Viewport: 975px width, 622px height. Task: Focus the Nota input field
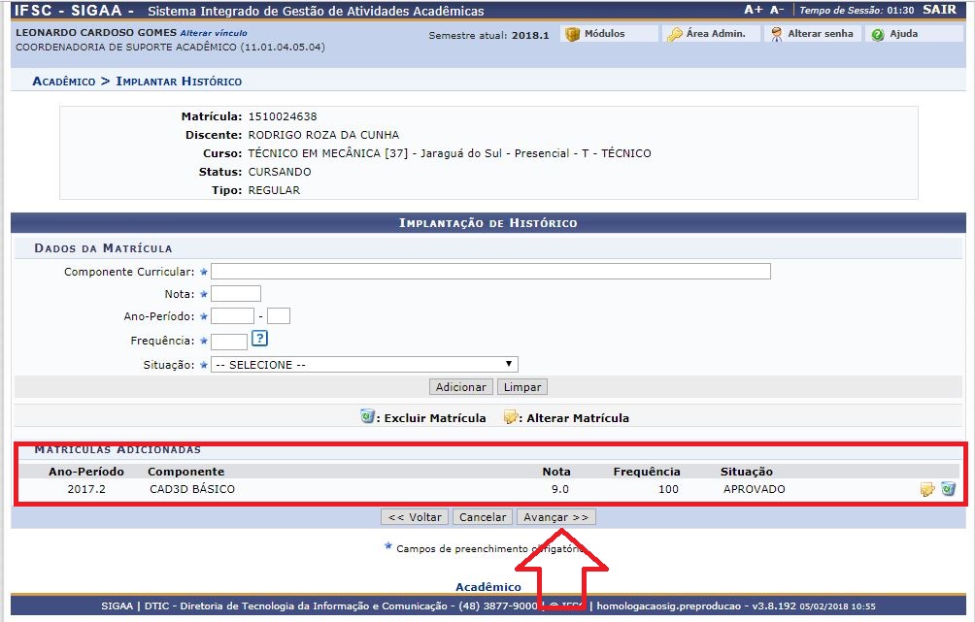[x=236, y=294]
